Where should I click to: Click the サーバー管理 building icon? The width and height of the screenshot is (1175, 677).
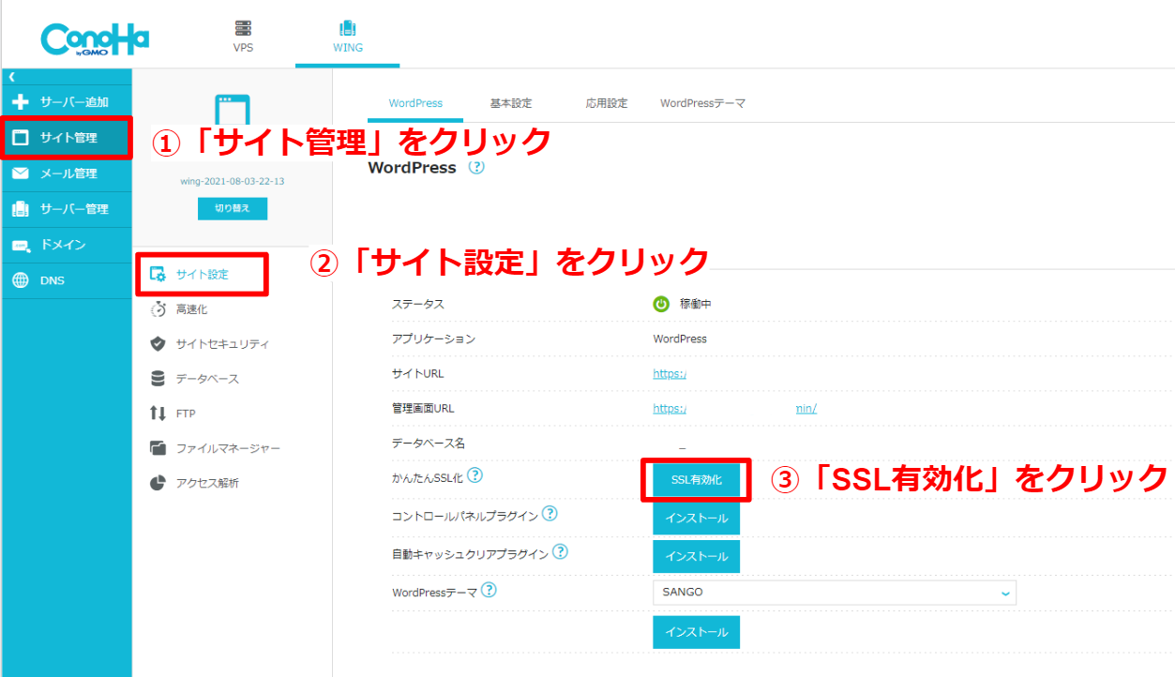(x=21, y=209)
